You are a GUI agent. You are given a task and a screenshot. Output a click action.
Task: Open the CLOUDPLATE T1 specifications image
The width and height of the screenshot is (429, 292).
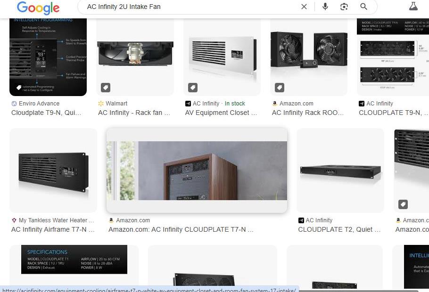[x=74, y=259]
